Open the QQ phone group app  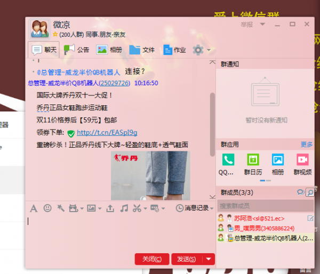click(x=228, y=159)
